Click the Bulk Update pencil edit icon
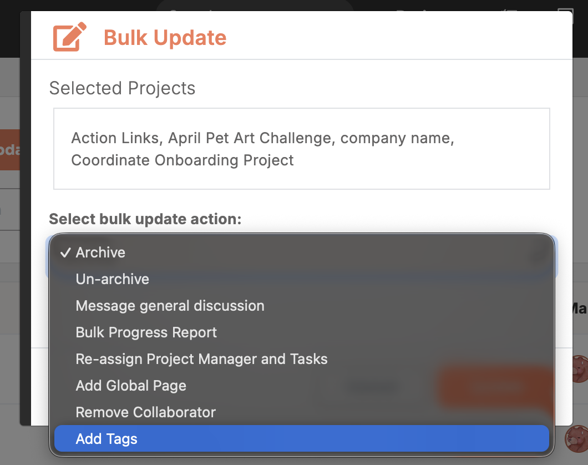This screenshot has width=588, height=465. (70, 37)
